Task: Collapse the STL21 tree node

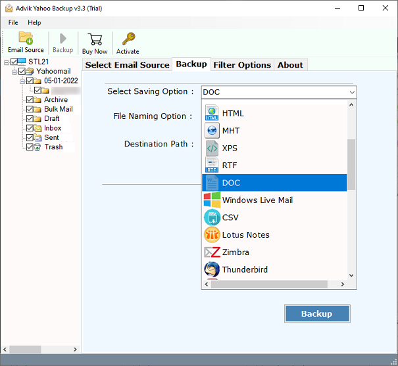Action: (x=7, y=62)
